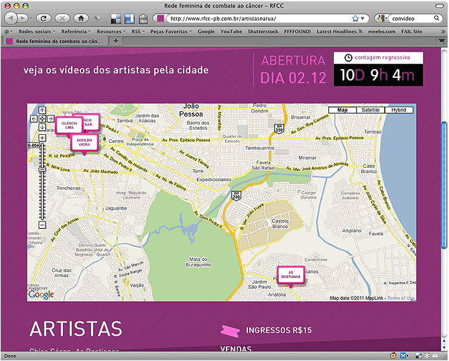Open the Peças Favoritas bookmarks folder
Screen dimensions: 449x361
171,32
